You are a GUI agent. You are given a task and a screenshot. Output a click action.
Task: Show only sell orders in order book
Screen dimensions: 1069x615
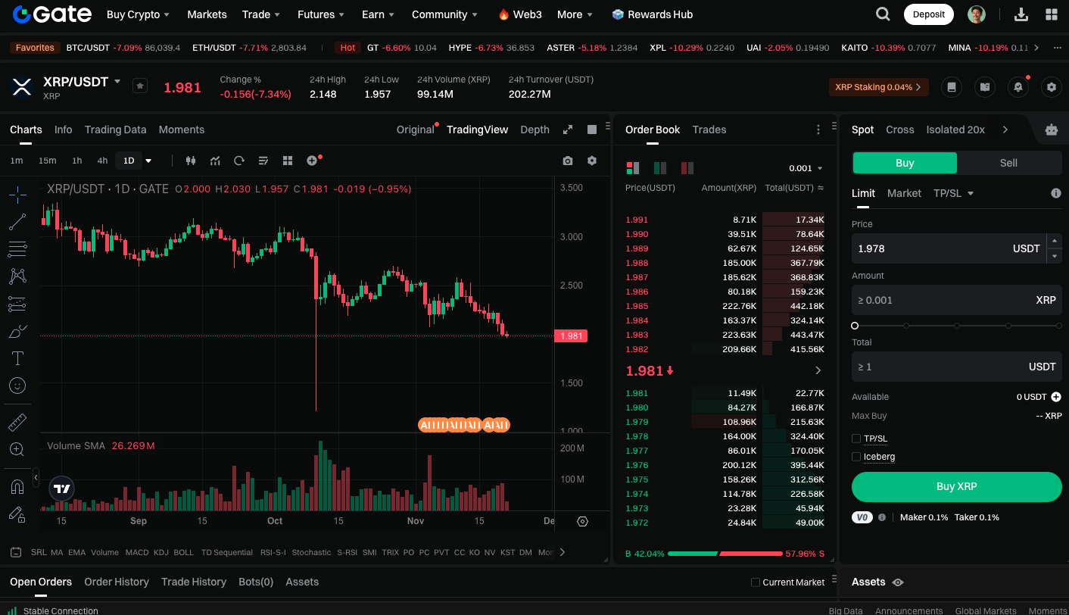pyautogui.click(x=687, y=168)
